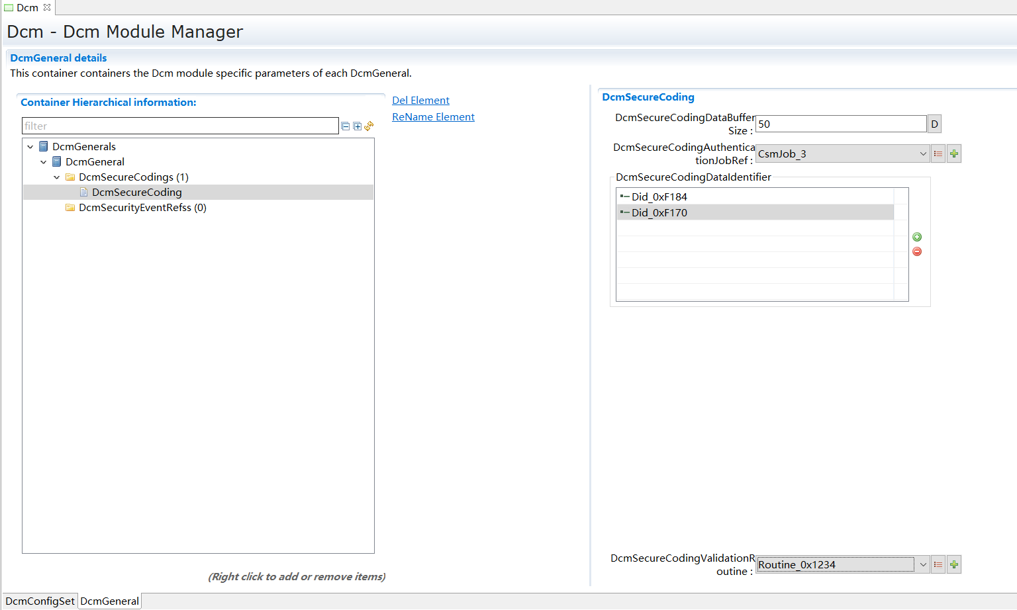This screenshot has height=610, width=1017.
Task: Click the container filter text field
Action: pyautogui.click(x=180, y=126)
